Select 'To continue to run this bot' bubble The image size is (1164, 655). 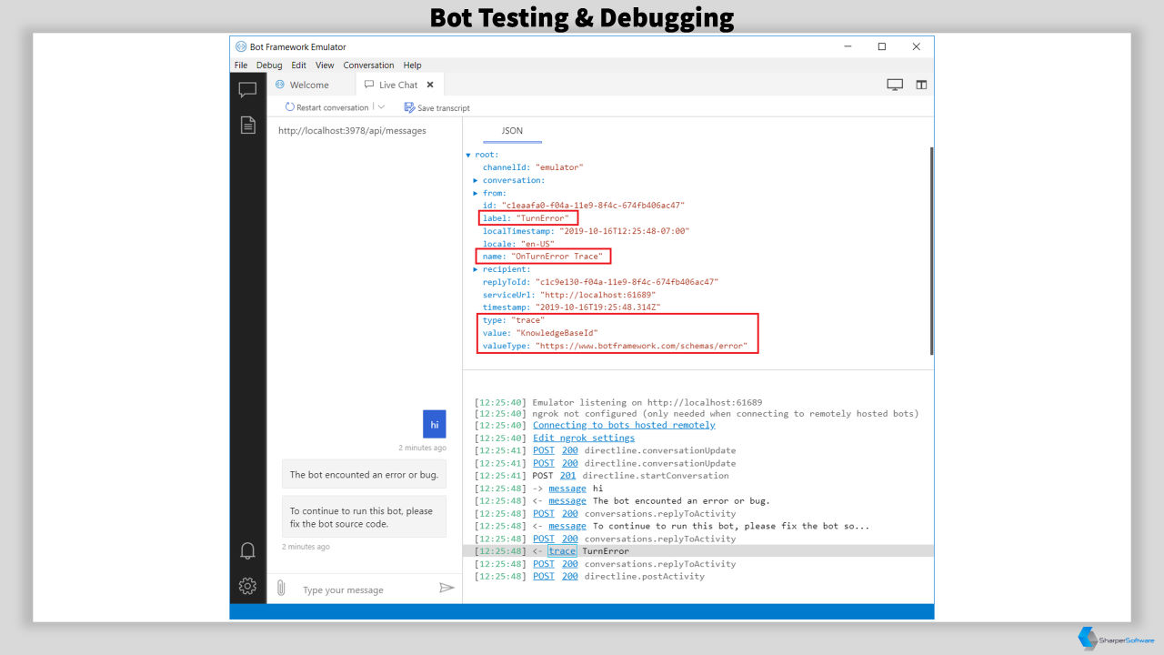pos(364,517)
